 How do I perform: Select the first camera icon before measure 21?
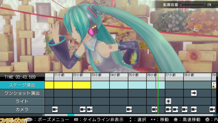(55, 109)
